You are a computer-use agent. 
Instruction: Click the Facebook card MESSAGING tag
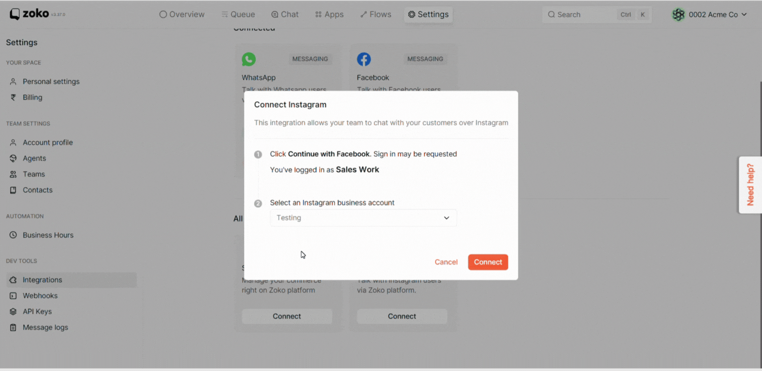(425, 59)
